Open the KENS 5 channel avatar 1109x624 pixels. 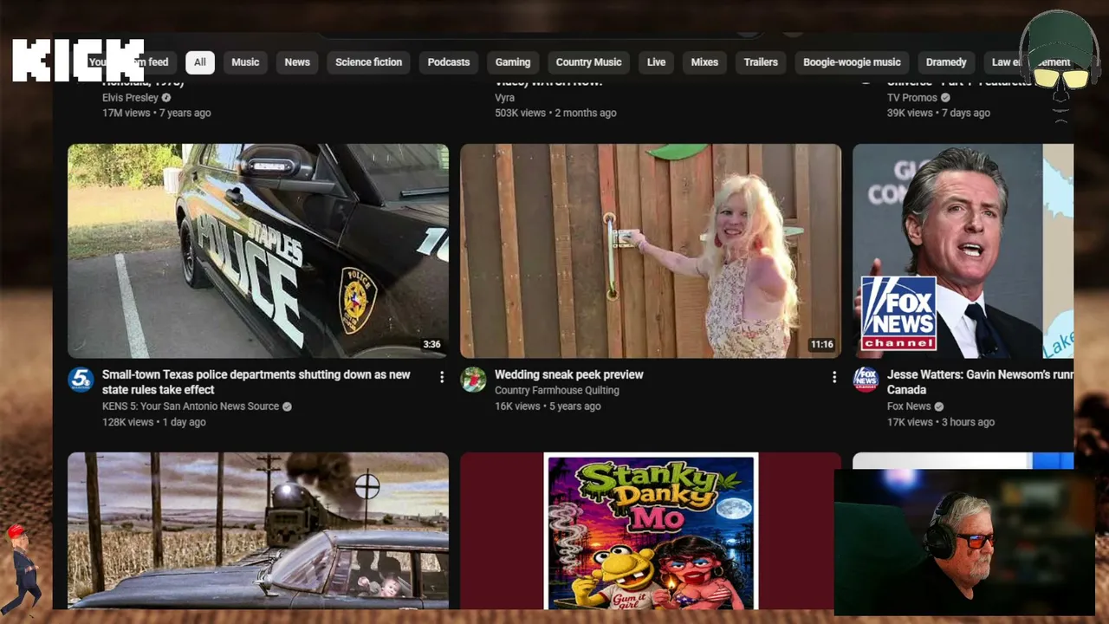(x=81, y=380)
